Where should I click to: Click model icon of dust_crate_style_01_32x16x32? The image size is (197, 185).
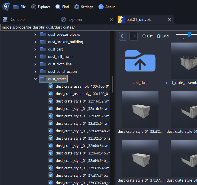(x=51, y=101)
